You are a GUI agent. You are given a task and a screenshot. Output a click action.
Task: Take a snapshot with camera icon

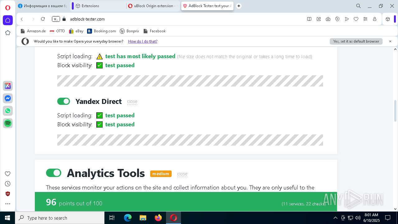[328, 19]
